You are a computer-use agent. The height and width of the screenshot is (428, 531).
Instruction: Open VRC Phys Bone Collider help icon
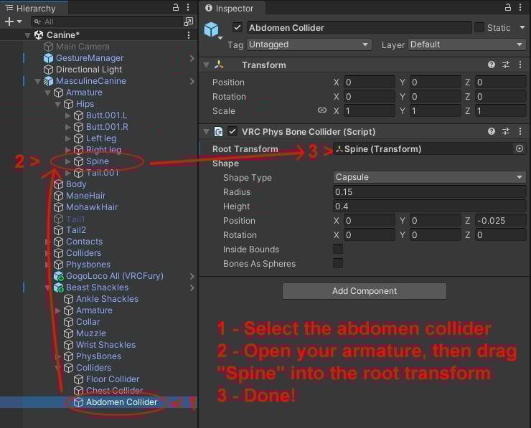[492, 131]
